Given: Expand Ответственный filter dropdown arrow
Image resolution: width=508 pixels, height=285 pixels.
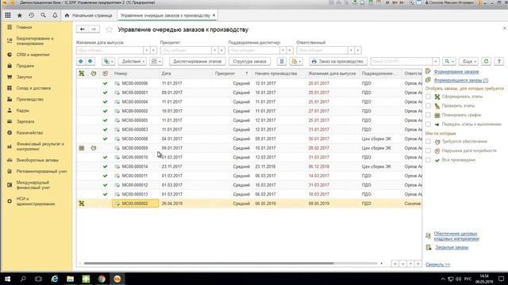Looking at the screenshot, I should [x=351, y=51].
